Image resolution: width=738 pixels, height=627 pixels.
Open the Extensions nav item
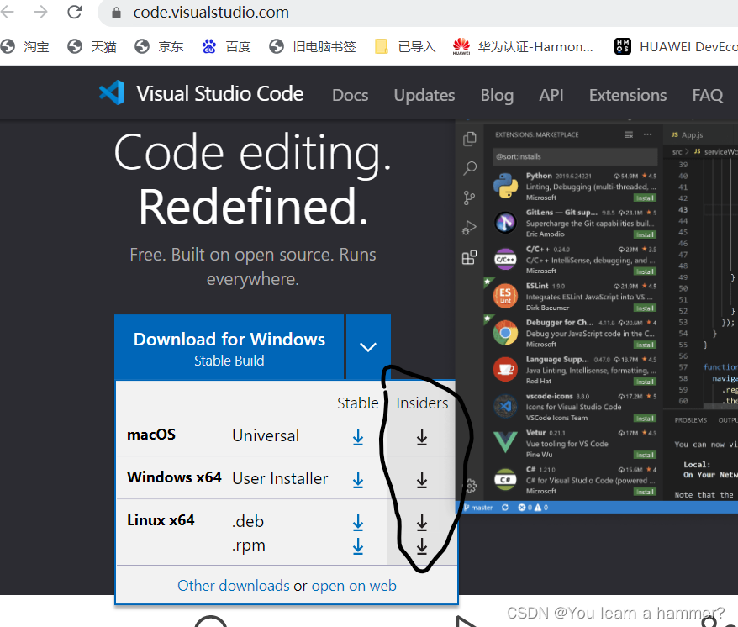[627, 95]
